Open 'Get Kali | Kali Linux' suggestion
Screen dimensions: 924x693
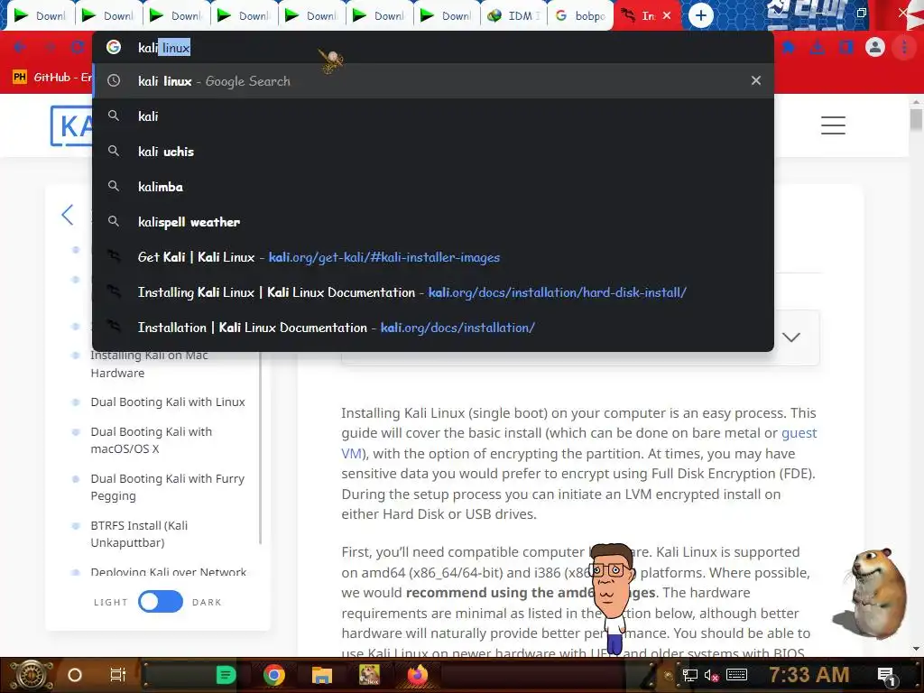tap(433, 257)
